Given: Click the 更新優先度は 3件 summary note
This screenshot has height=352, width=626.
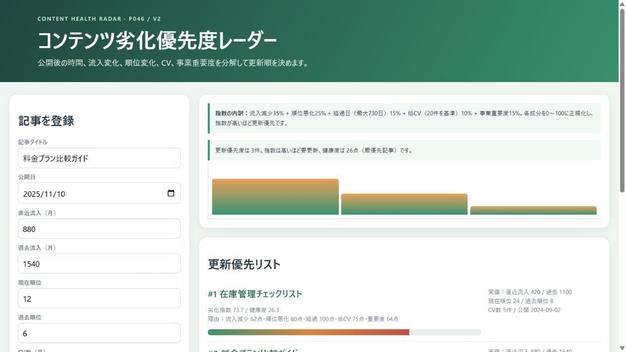Looking at the screenshot, I should tap(404, 150).
